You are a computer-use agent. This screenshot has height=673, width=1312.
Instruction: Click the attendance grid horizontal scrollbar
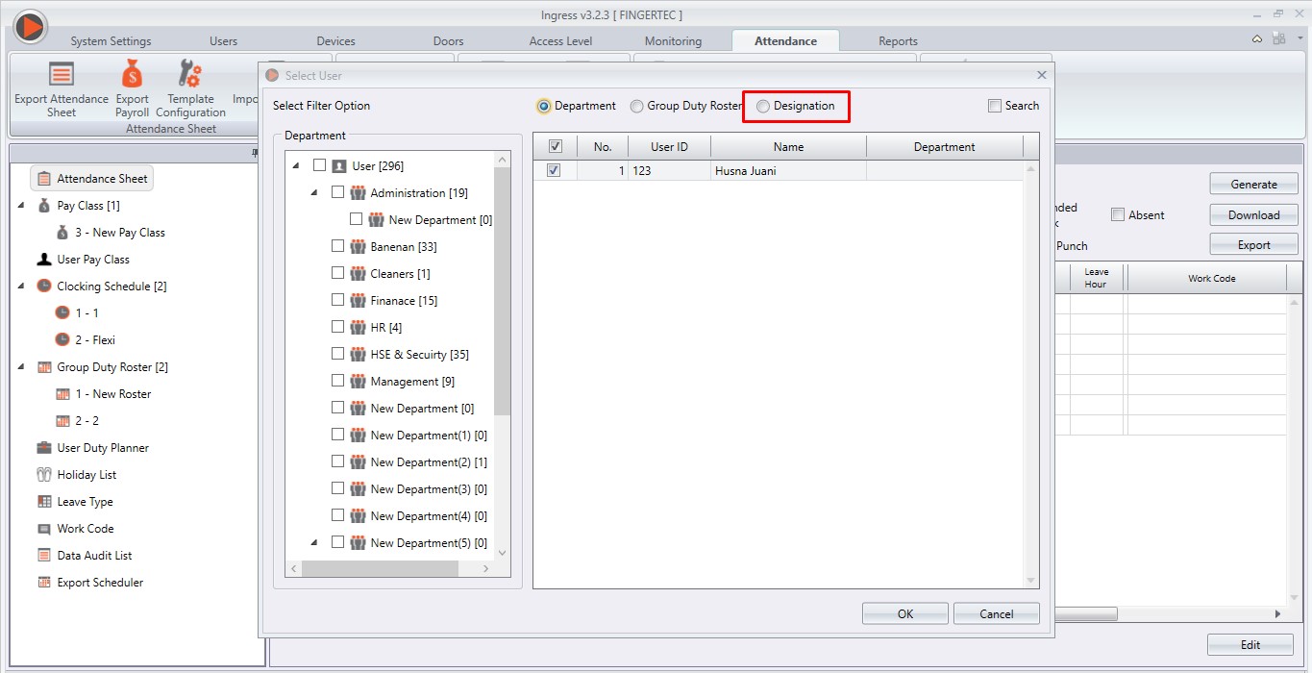tap(1086, 613)
